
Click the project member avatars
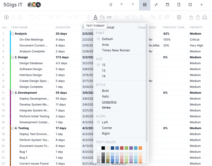(x=34, y=5)
